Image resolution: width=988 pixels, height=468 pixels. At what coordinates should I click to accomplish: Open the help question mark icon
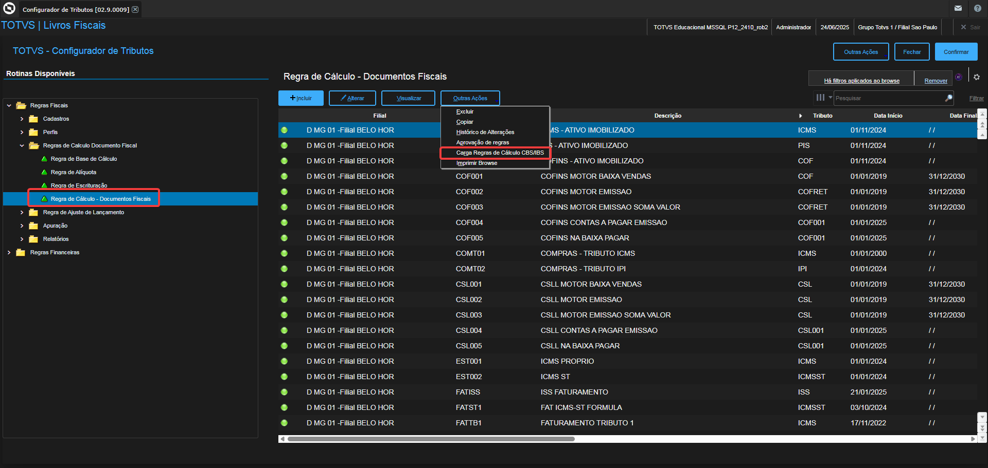[x=978, y=8]
